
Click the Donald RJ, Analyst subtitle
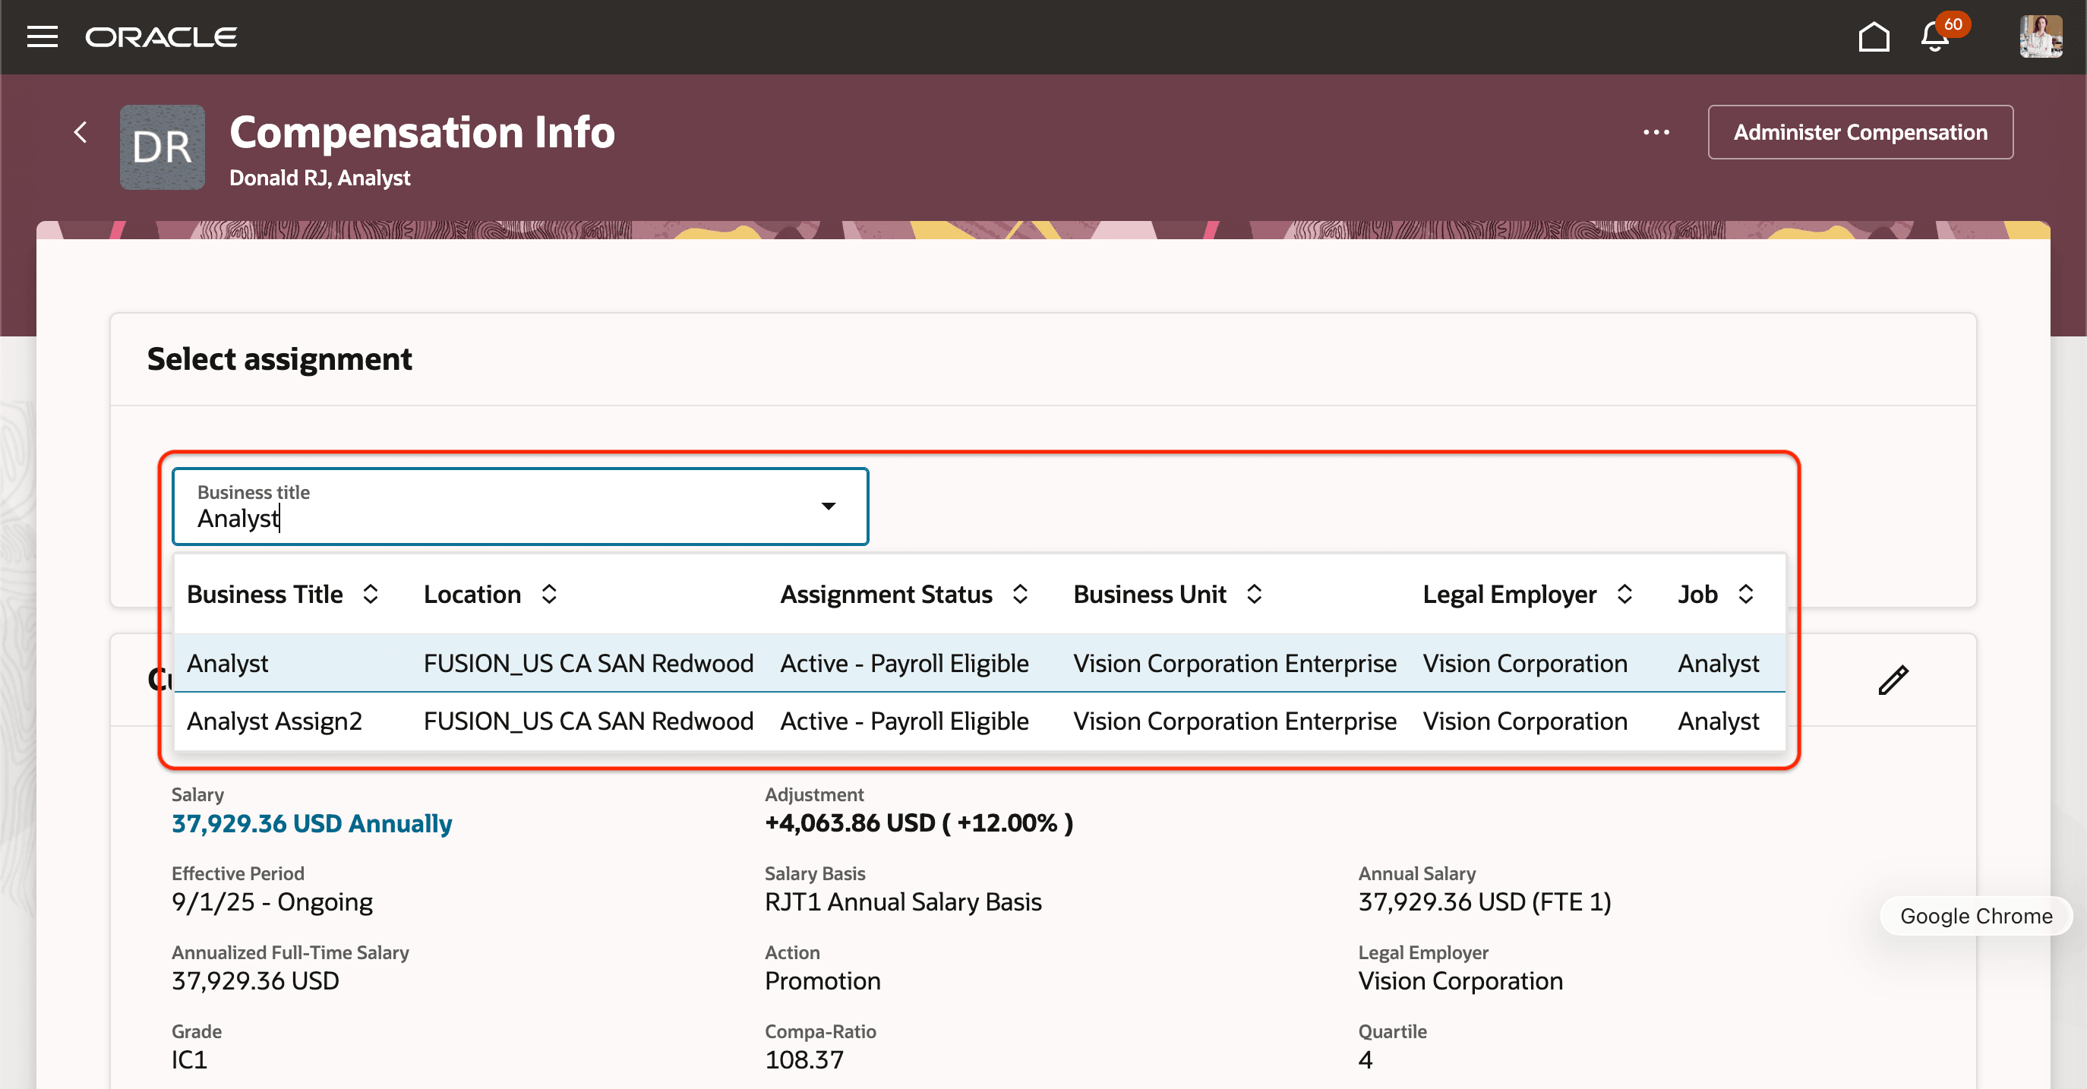(320, 178)
